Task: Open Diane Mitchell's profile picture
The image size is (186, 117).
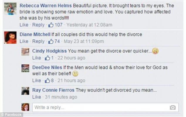Action: click(10, 37)
